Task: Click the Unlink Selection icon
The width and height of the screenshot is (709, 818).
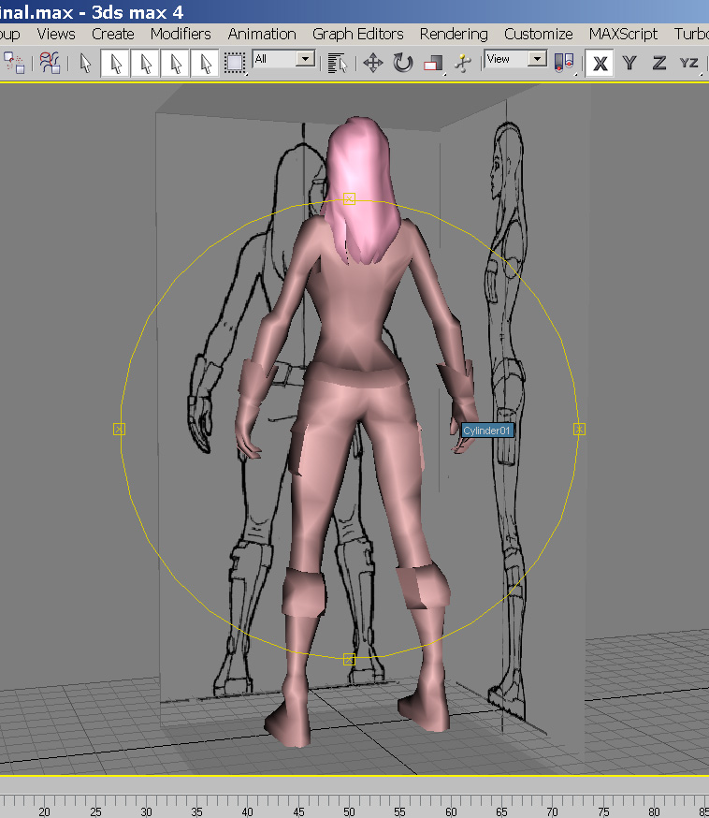Action: [15, 63]
